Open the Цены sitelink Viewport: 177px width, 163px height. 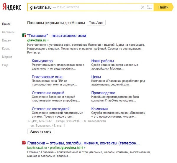[96, 77]
